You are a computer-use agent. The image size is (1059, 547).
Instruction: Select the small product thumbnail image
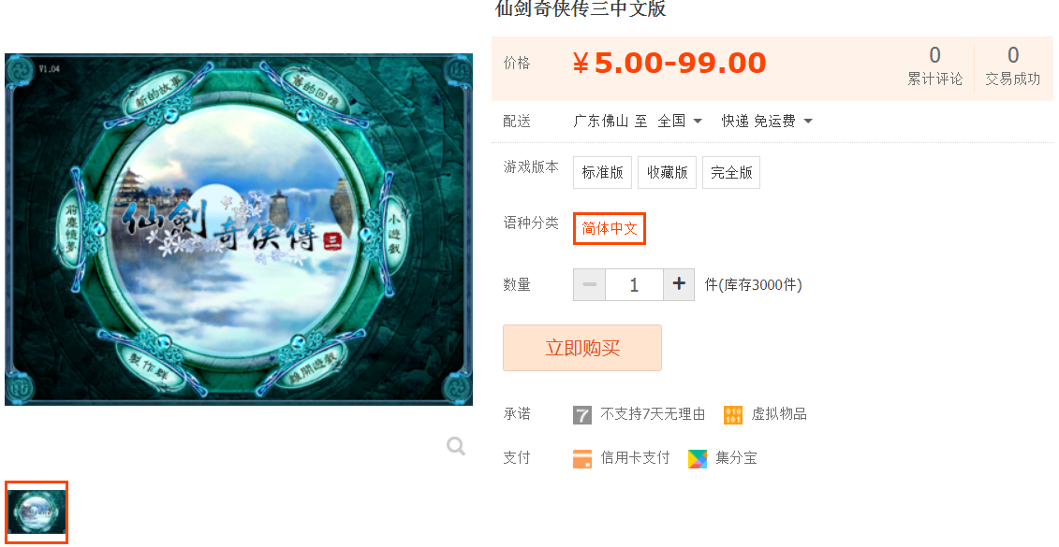click(x=37, y=511)
